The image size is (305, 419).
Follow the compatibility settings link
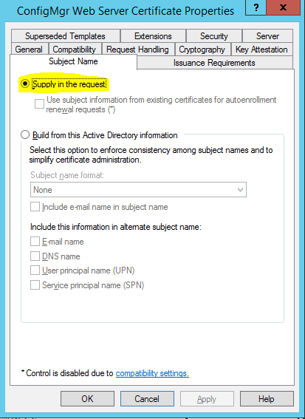click(152, 373)
